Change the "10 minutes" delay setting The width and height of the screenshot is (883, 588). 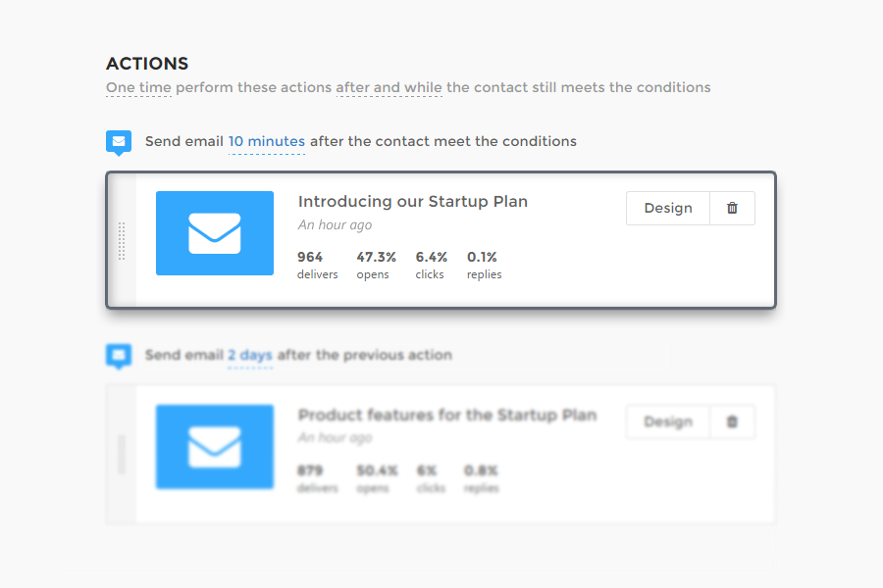pyautogui.click(x=267, y=141)
